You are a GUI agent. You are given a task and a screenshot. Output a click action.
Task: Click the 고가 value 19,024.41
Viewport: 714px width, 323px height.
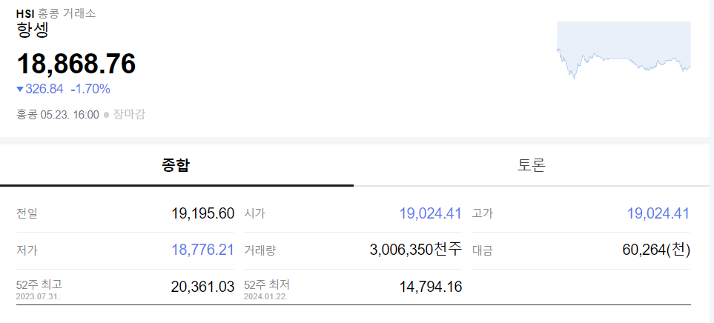(658, 213)
